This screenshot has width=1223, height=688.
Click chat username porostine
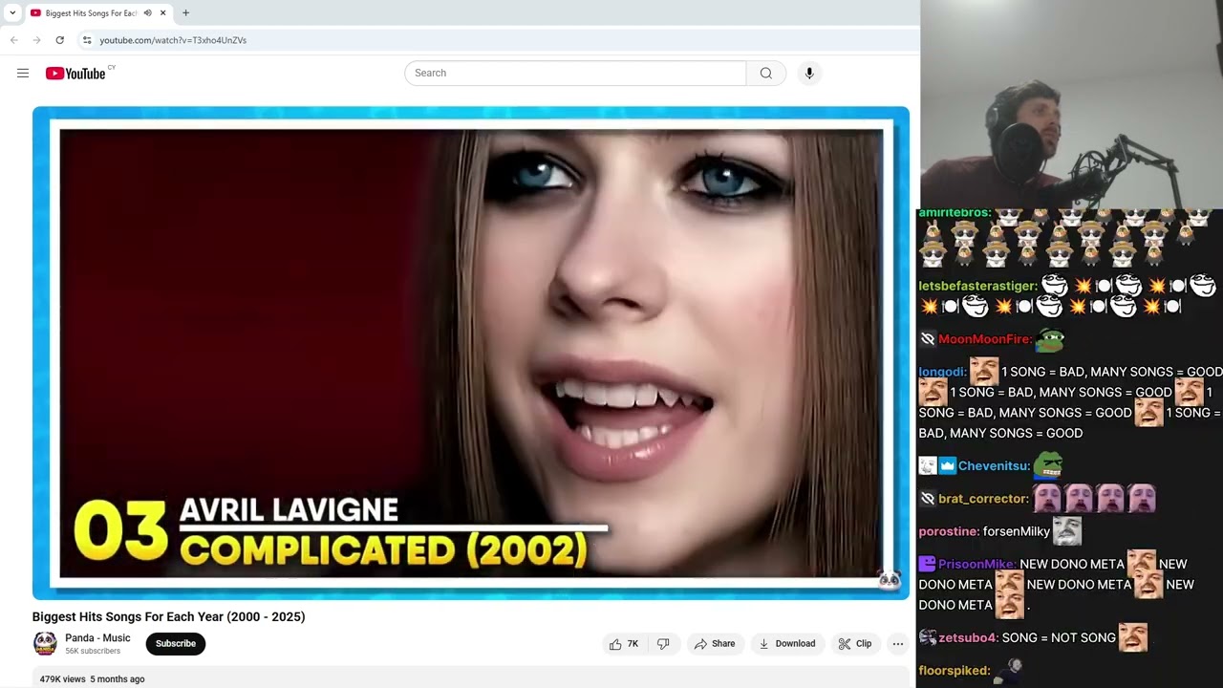949,531
